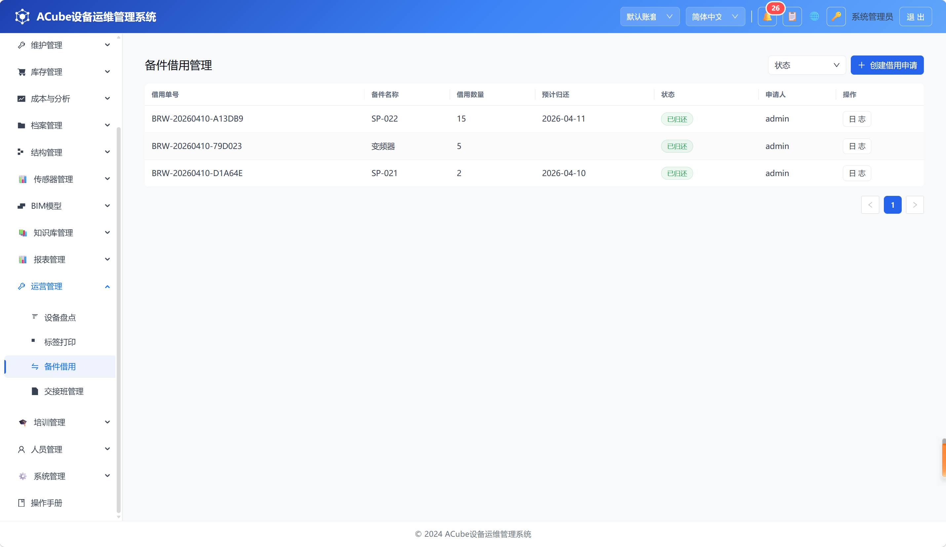Go to previous page arrow
Screen dimensions: 946x547
pos(870,205)
